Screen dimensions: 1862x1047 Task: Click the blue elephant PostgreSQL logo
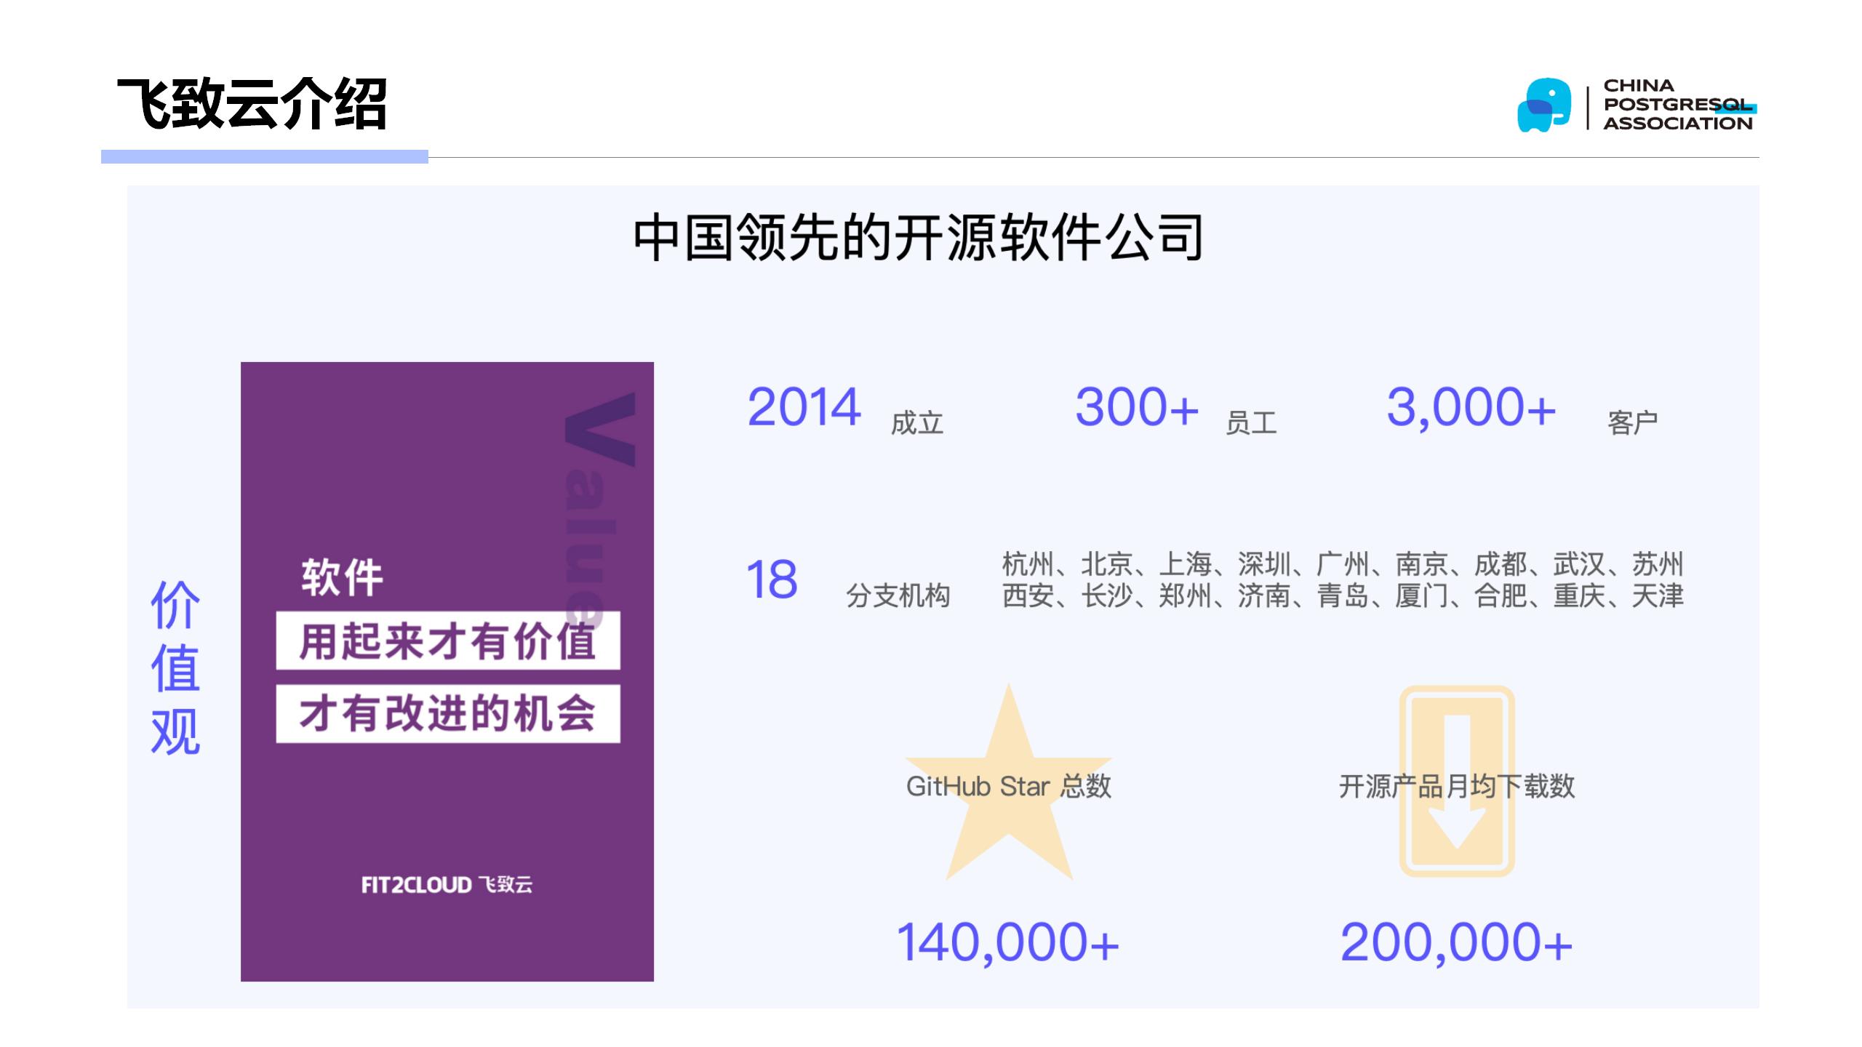(1543, 106)
